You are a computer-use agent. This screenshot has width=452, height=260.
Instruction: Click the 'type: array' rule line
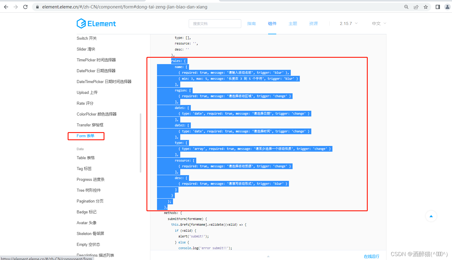[x=255, y=149]
